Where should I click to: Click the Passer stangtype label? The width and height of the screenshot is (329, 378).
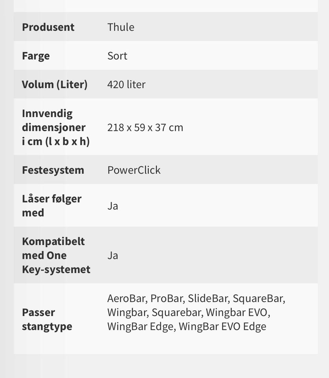tap(47, 319)
